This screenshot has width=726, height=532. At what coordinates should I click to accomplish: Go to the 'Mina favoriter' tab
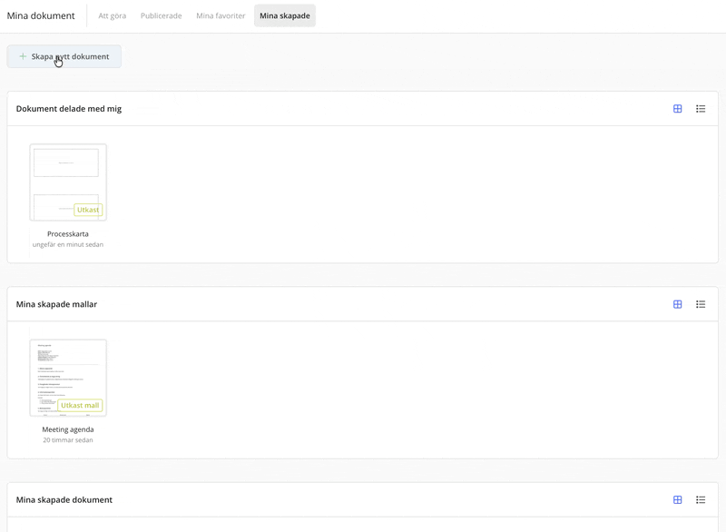[221, 15]
